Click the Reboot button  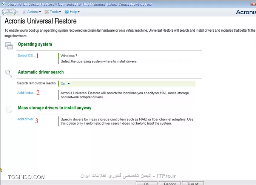coord(170,183)
